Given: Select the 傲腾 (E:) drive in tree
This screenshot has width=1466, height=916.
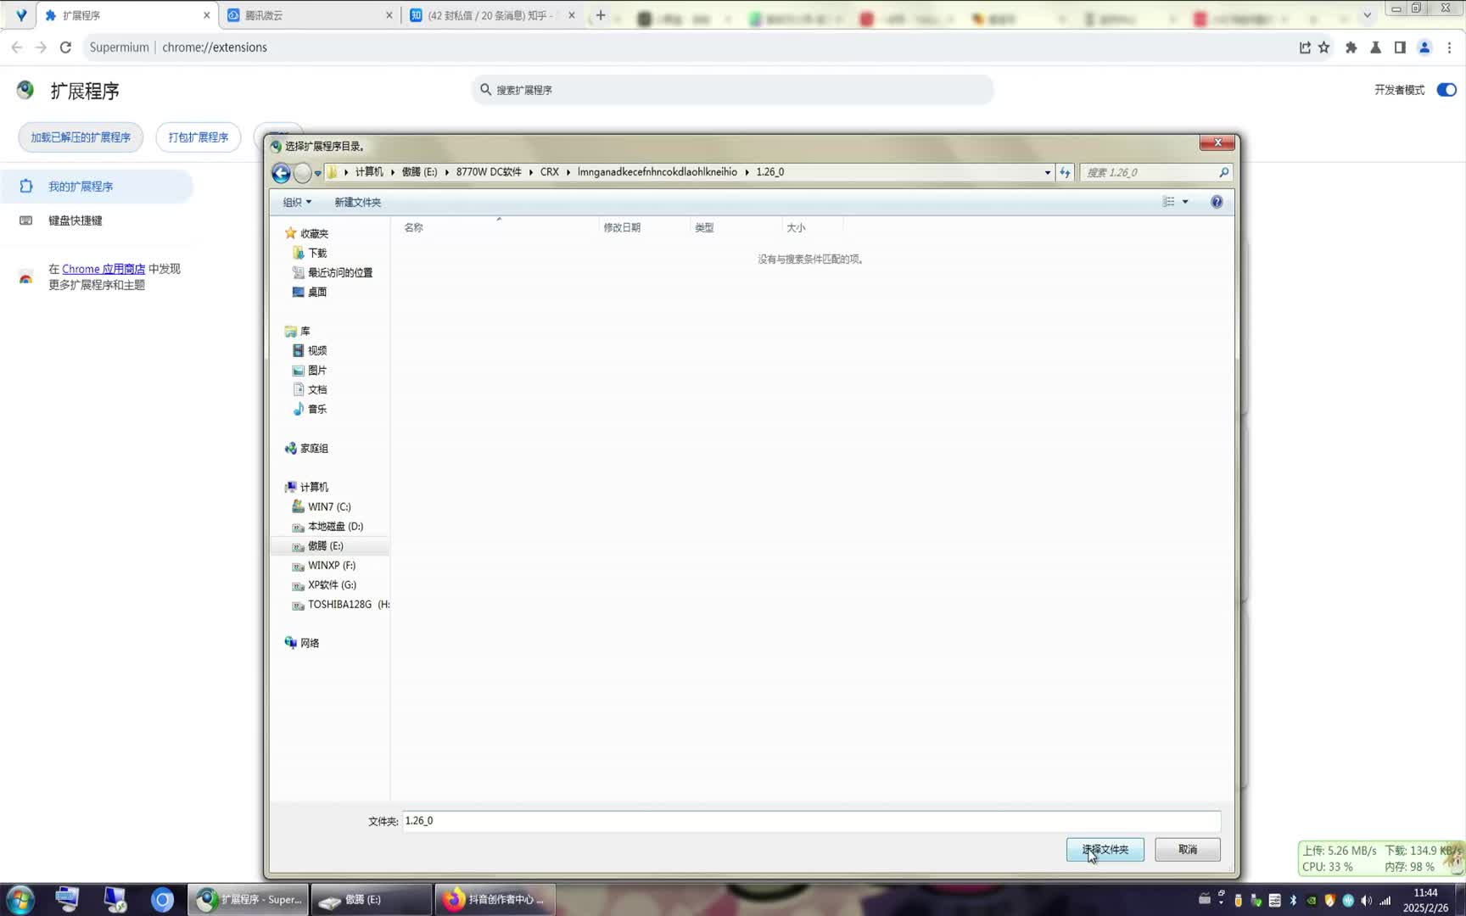Looking at the screenshot, I should [x=325, y=545].
